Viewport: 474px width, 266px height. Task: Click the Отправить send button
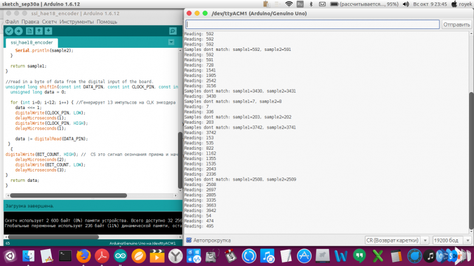tap(456, 24)
